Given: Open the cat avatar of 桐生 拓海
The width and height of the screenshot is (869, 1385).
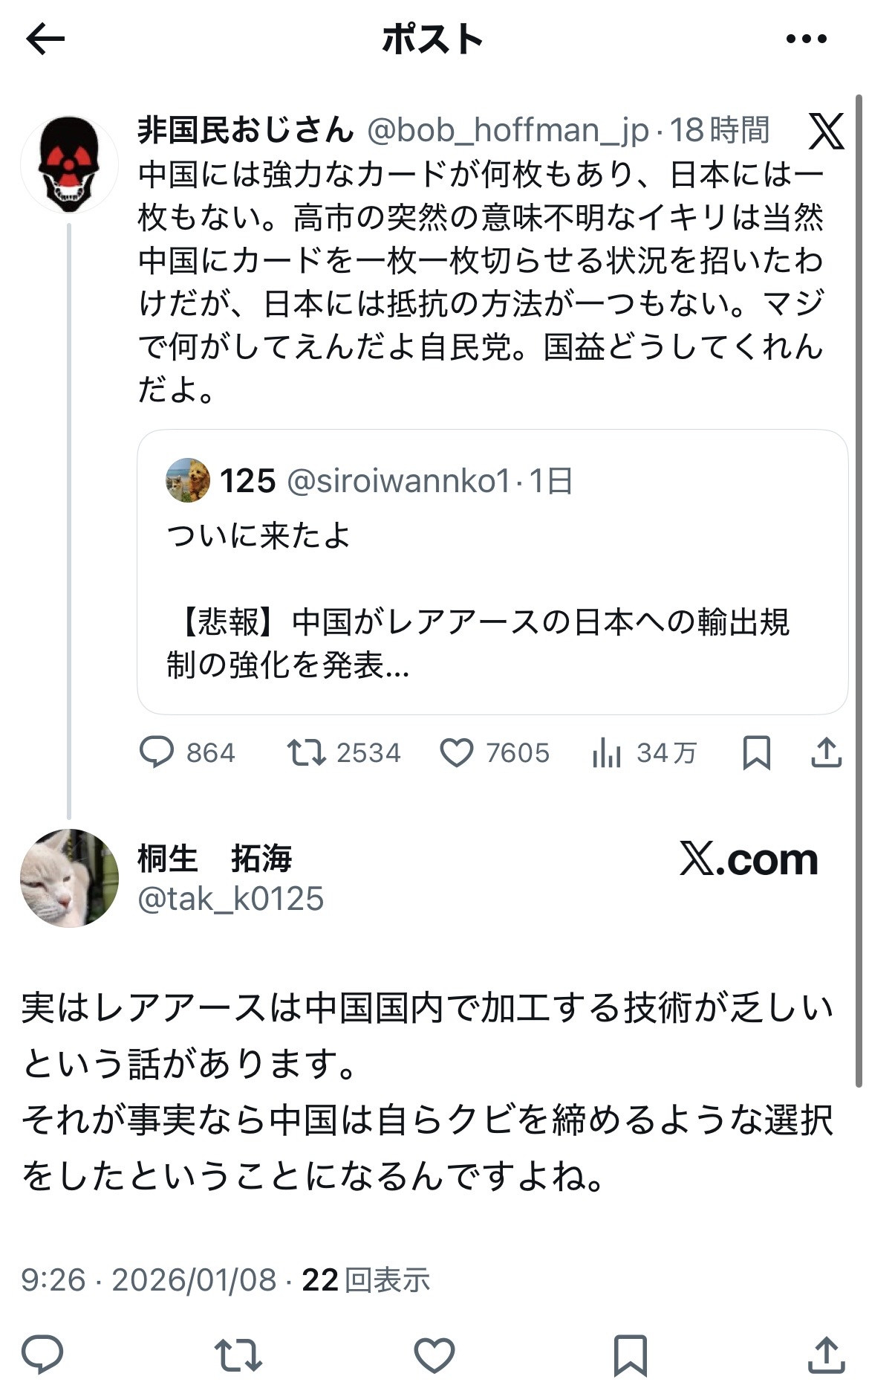Looking at the screenshot, I should point(69,878).
